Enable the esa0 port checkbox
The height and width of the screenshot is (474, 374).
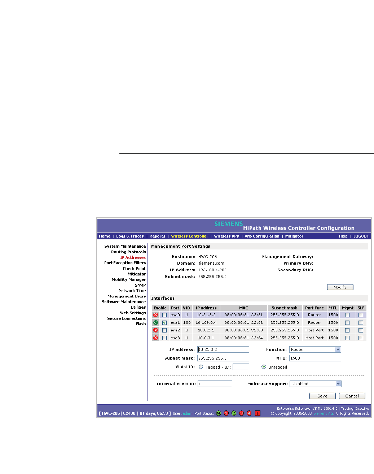[164, 315]
